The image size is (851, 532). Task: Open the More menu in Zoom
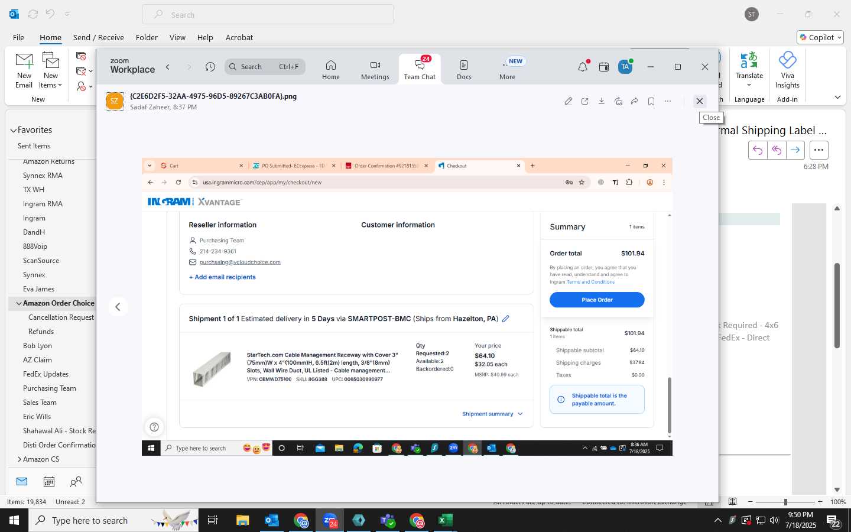tap(508, 70)
